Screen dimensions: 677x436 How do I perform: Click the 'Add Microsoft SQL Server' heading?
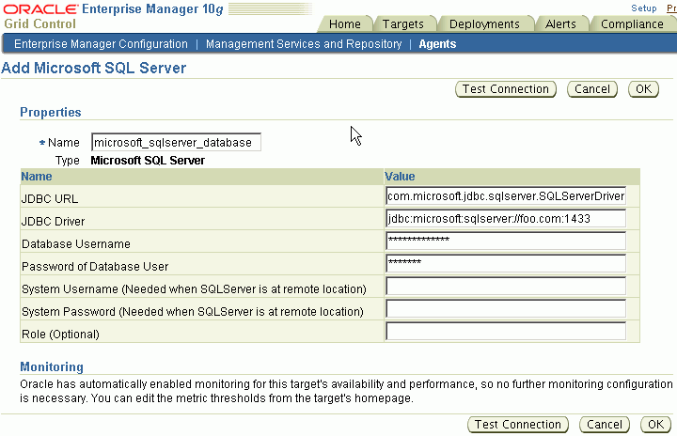point(94,69)
